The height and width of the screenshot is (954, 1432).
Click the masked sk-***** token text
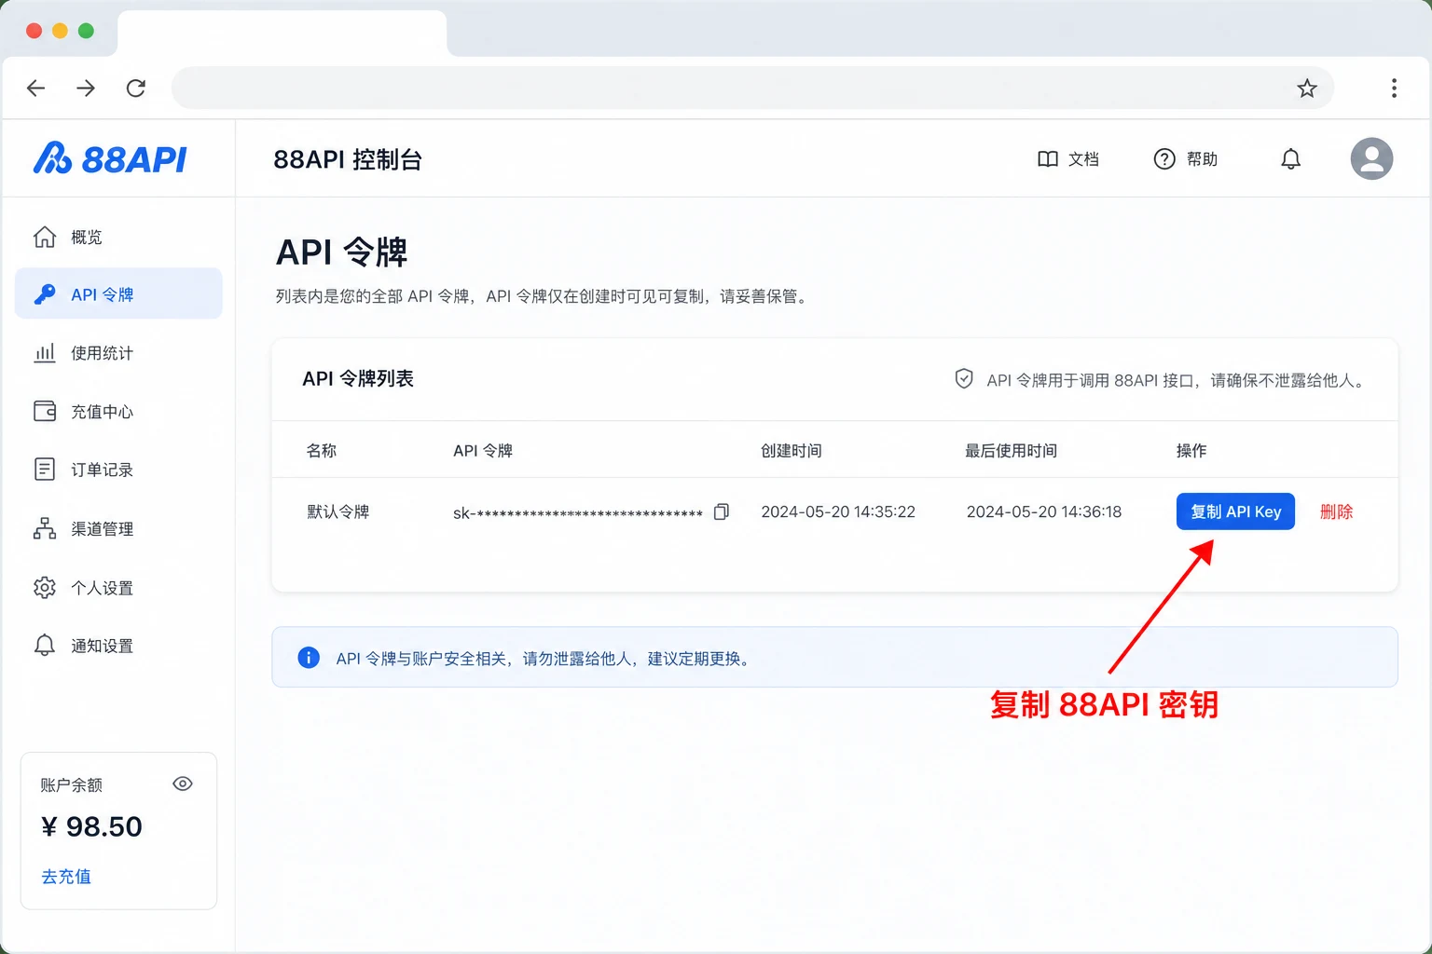point(578,512)
